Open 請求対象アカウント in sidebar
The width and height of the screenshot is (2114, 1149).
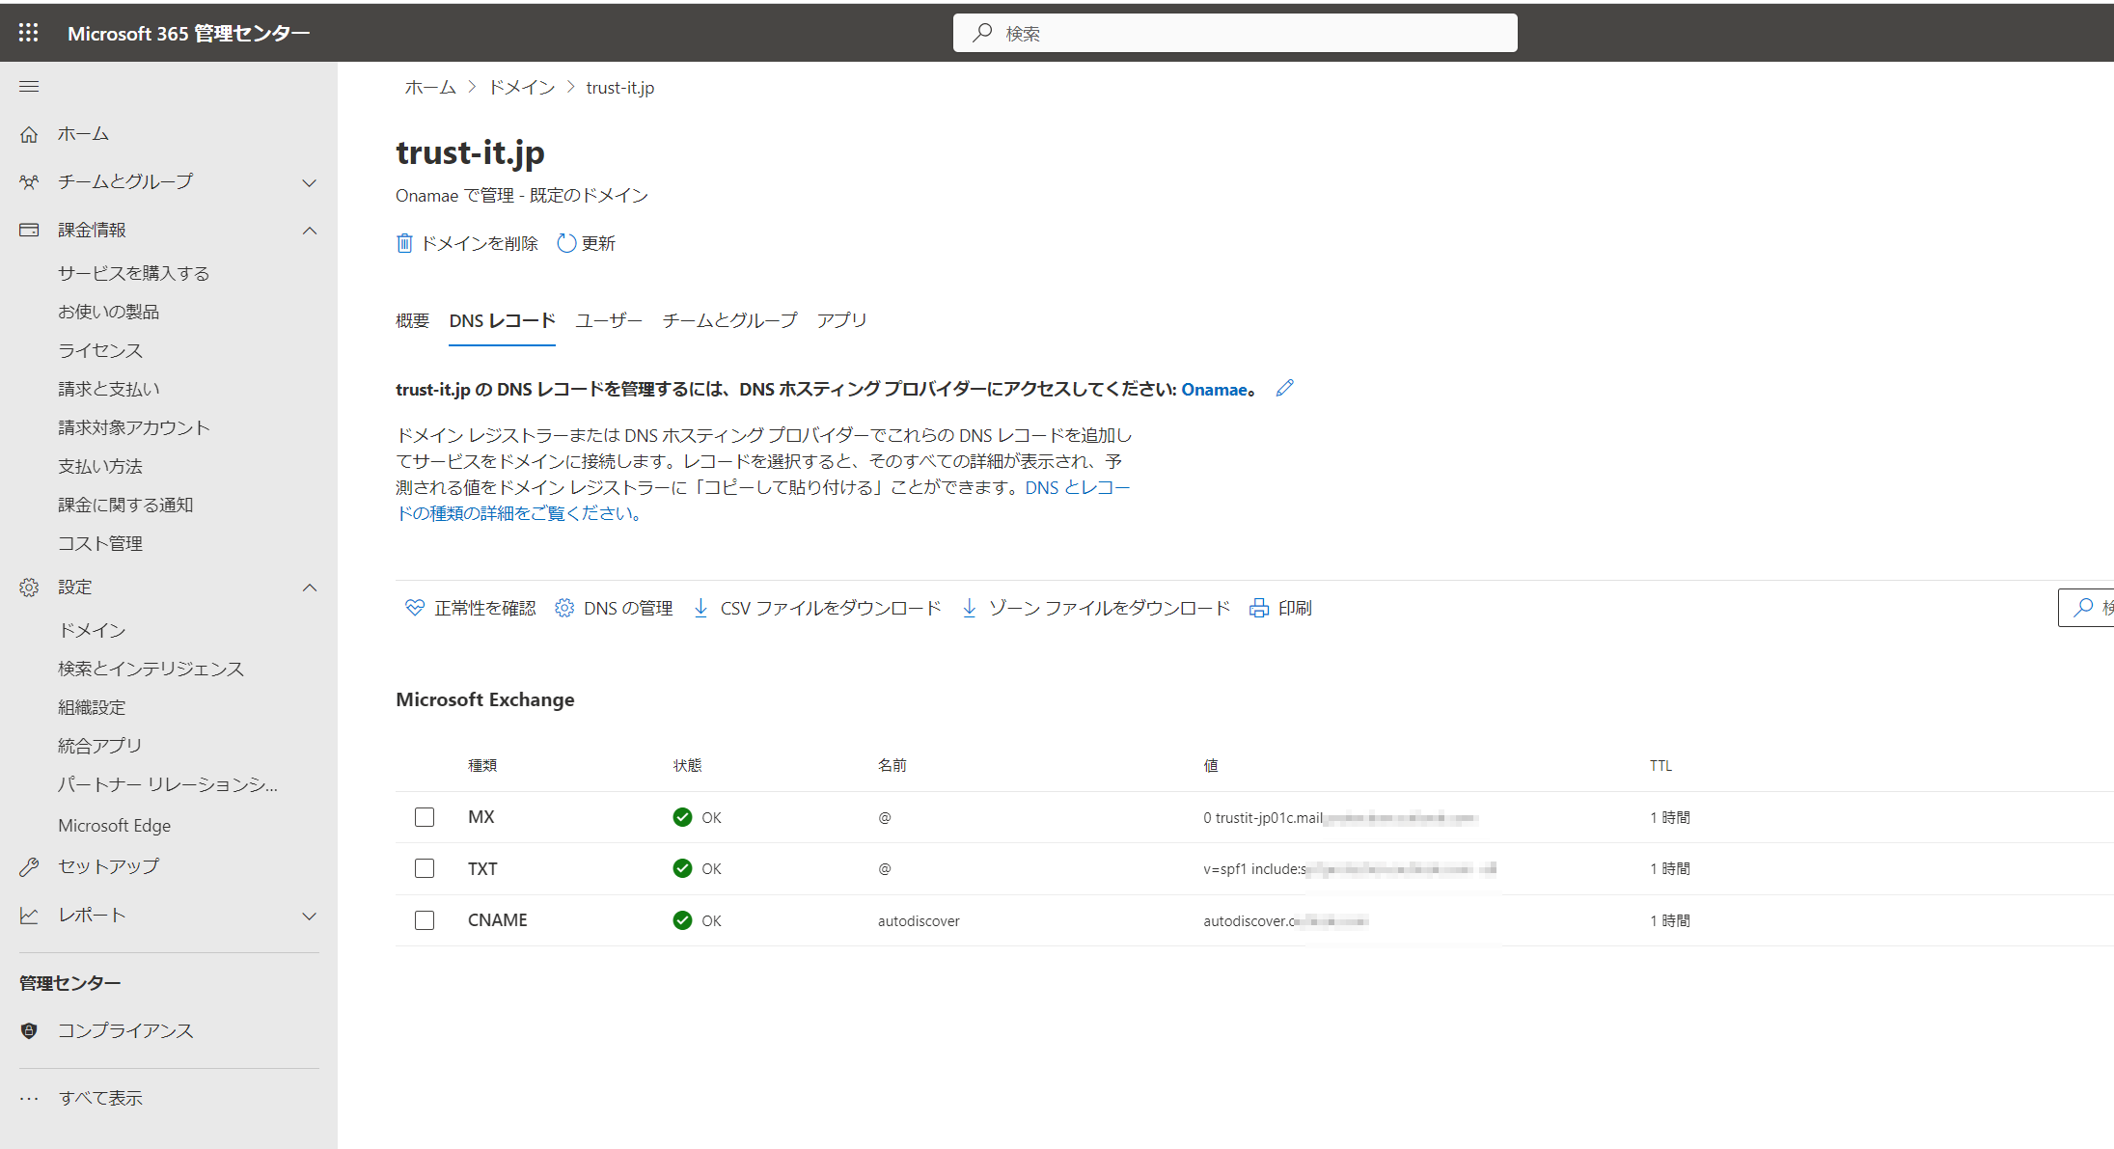pyautogui.click(x=134, y=427)
